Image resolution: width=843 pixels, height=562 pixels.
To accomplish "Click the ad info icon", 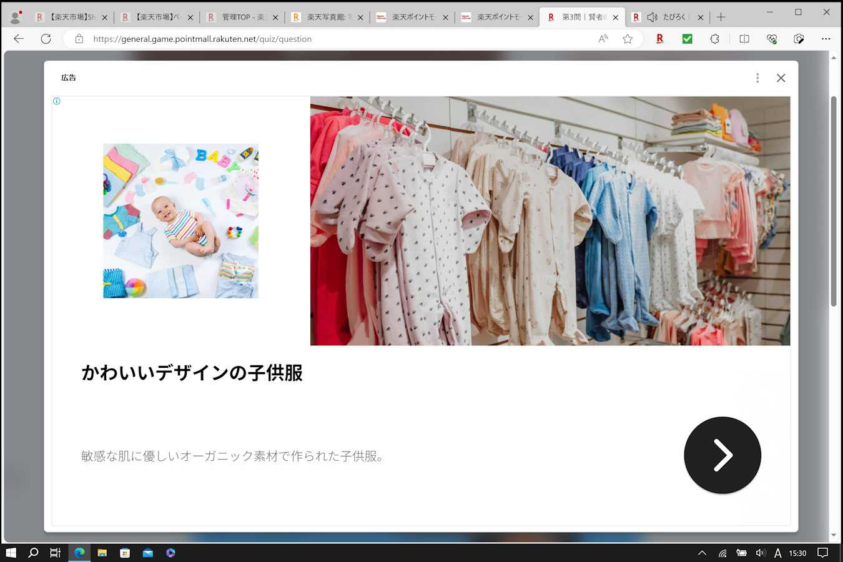I will point(57,101).
